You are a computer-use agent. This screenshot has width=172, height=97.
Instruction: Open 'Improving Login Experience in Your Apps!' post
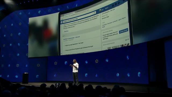click(74, 44)
